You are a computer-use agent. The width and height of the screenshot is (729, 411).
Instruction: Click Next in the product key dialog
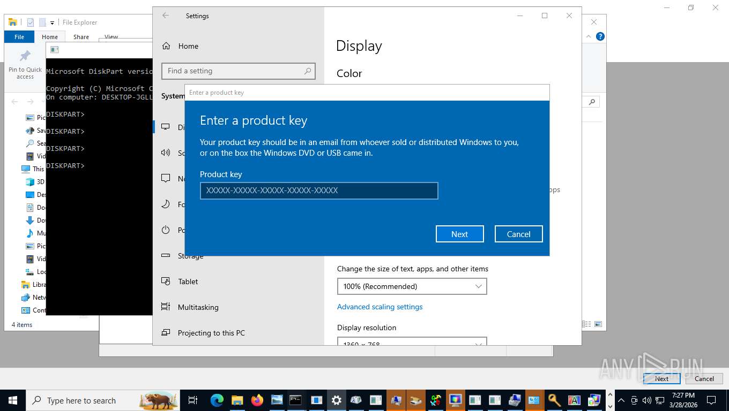pos(460,234)
